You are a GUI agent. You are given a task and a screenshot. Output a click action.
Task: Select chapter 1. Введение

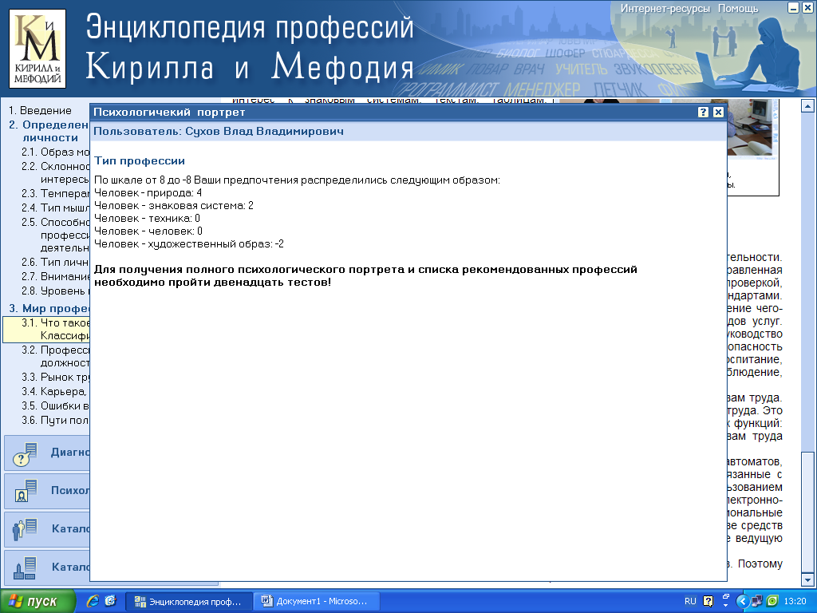[x=40, y=110]
